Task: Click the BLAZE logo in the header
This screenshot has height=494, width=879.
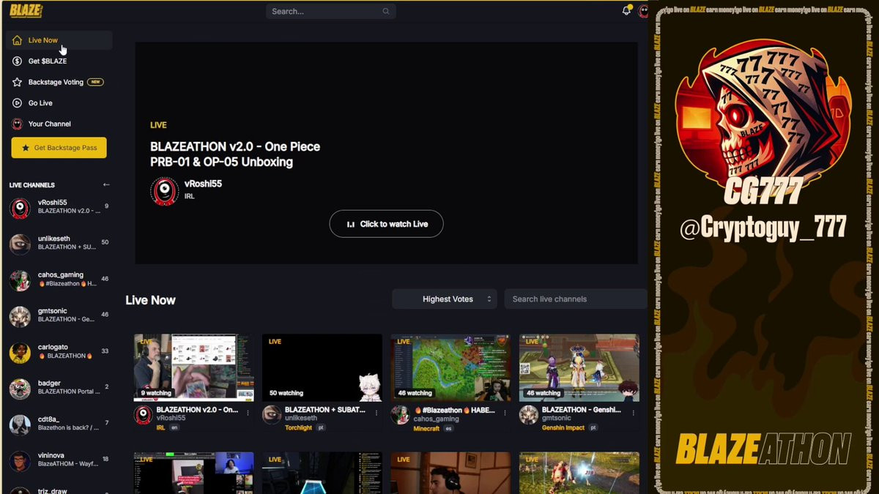Action: pyautogui.click(x=26, y=10)
